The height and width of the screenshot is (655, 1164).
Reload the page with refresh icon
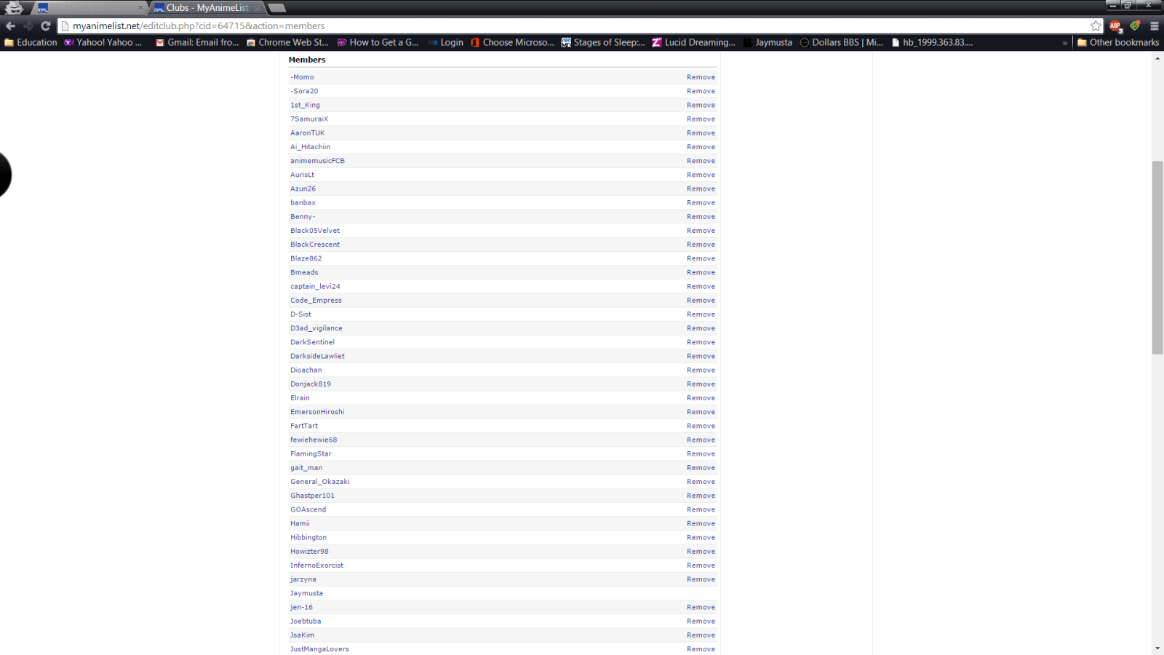(x=45, y=25)
